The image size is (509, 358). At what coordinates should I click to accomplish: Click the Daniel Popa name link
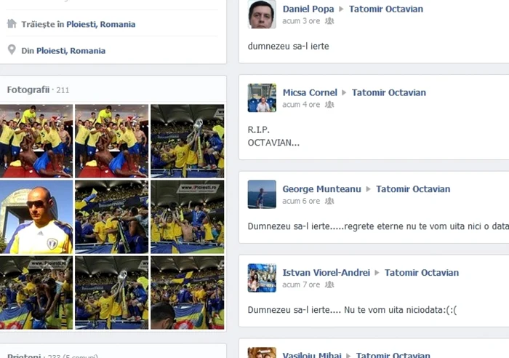click(308, 9)
